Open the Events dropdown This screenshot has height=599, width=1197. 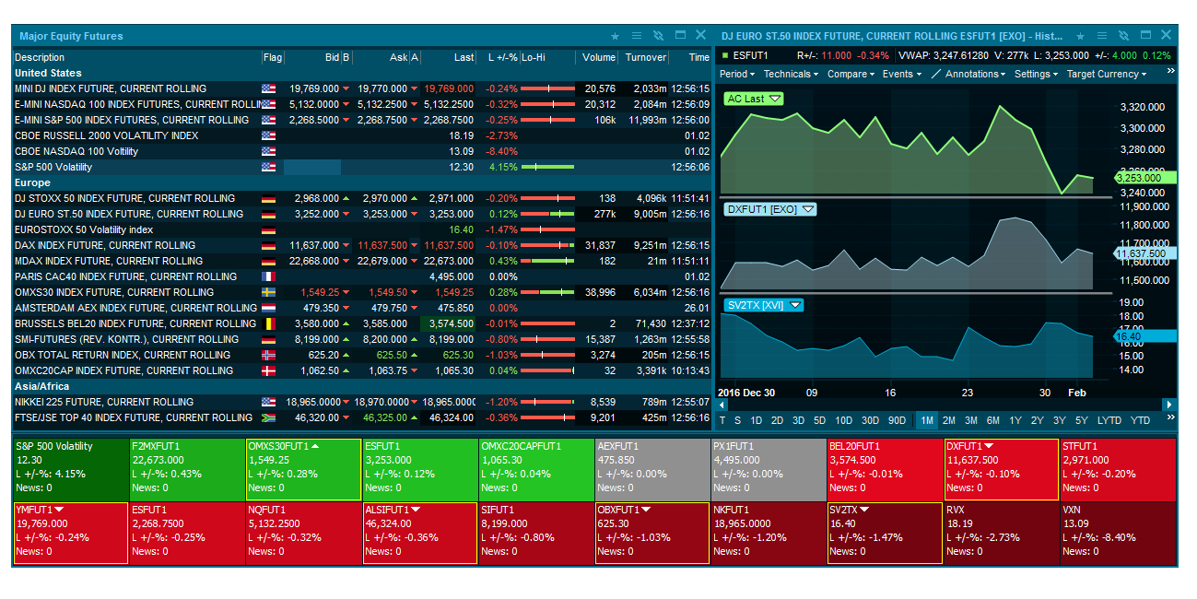pyautogui.click(x=901, y=74)
